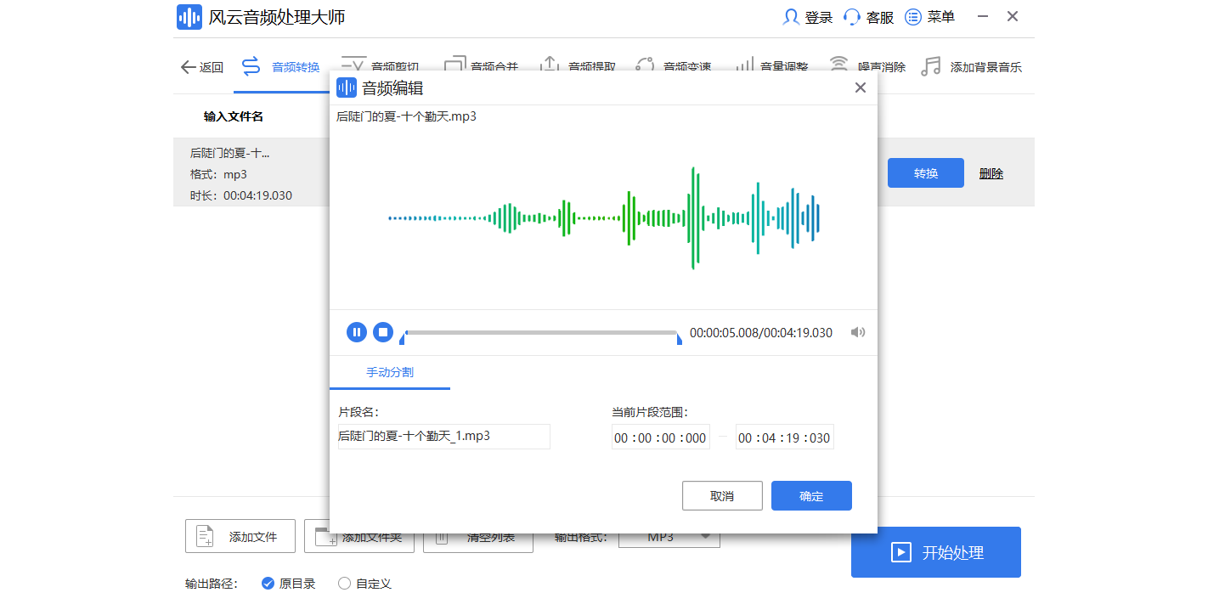Click the 转换 button for the file
The image size is (1208, 604).
[x=926, y=173]
